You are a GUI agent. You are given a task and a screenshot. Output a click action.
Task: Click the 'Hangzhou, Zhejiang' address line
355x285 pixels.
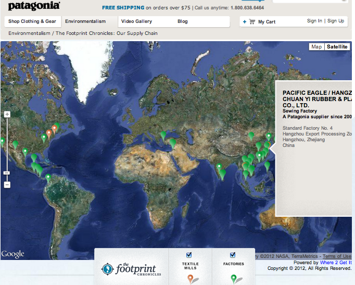click(x=303, y=140)
